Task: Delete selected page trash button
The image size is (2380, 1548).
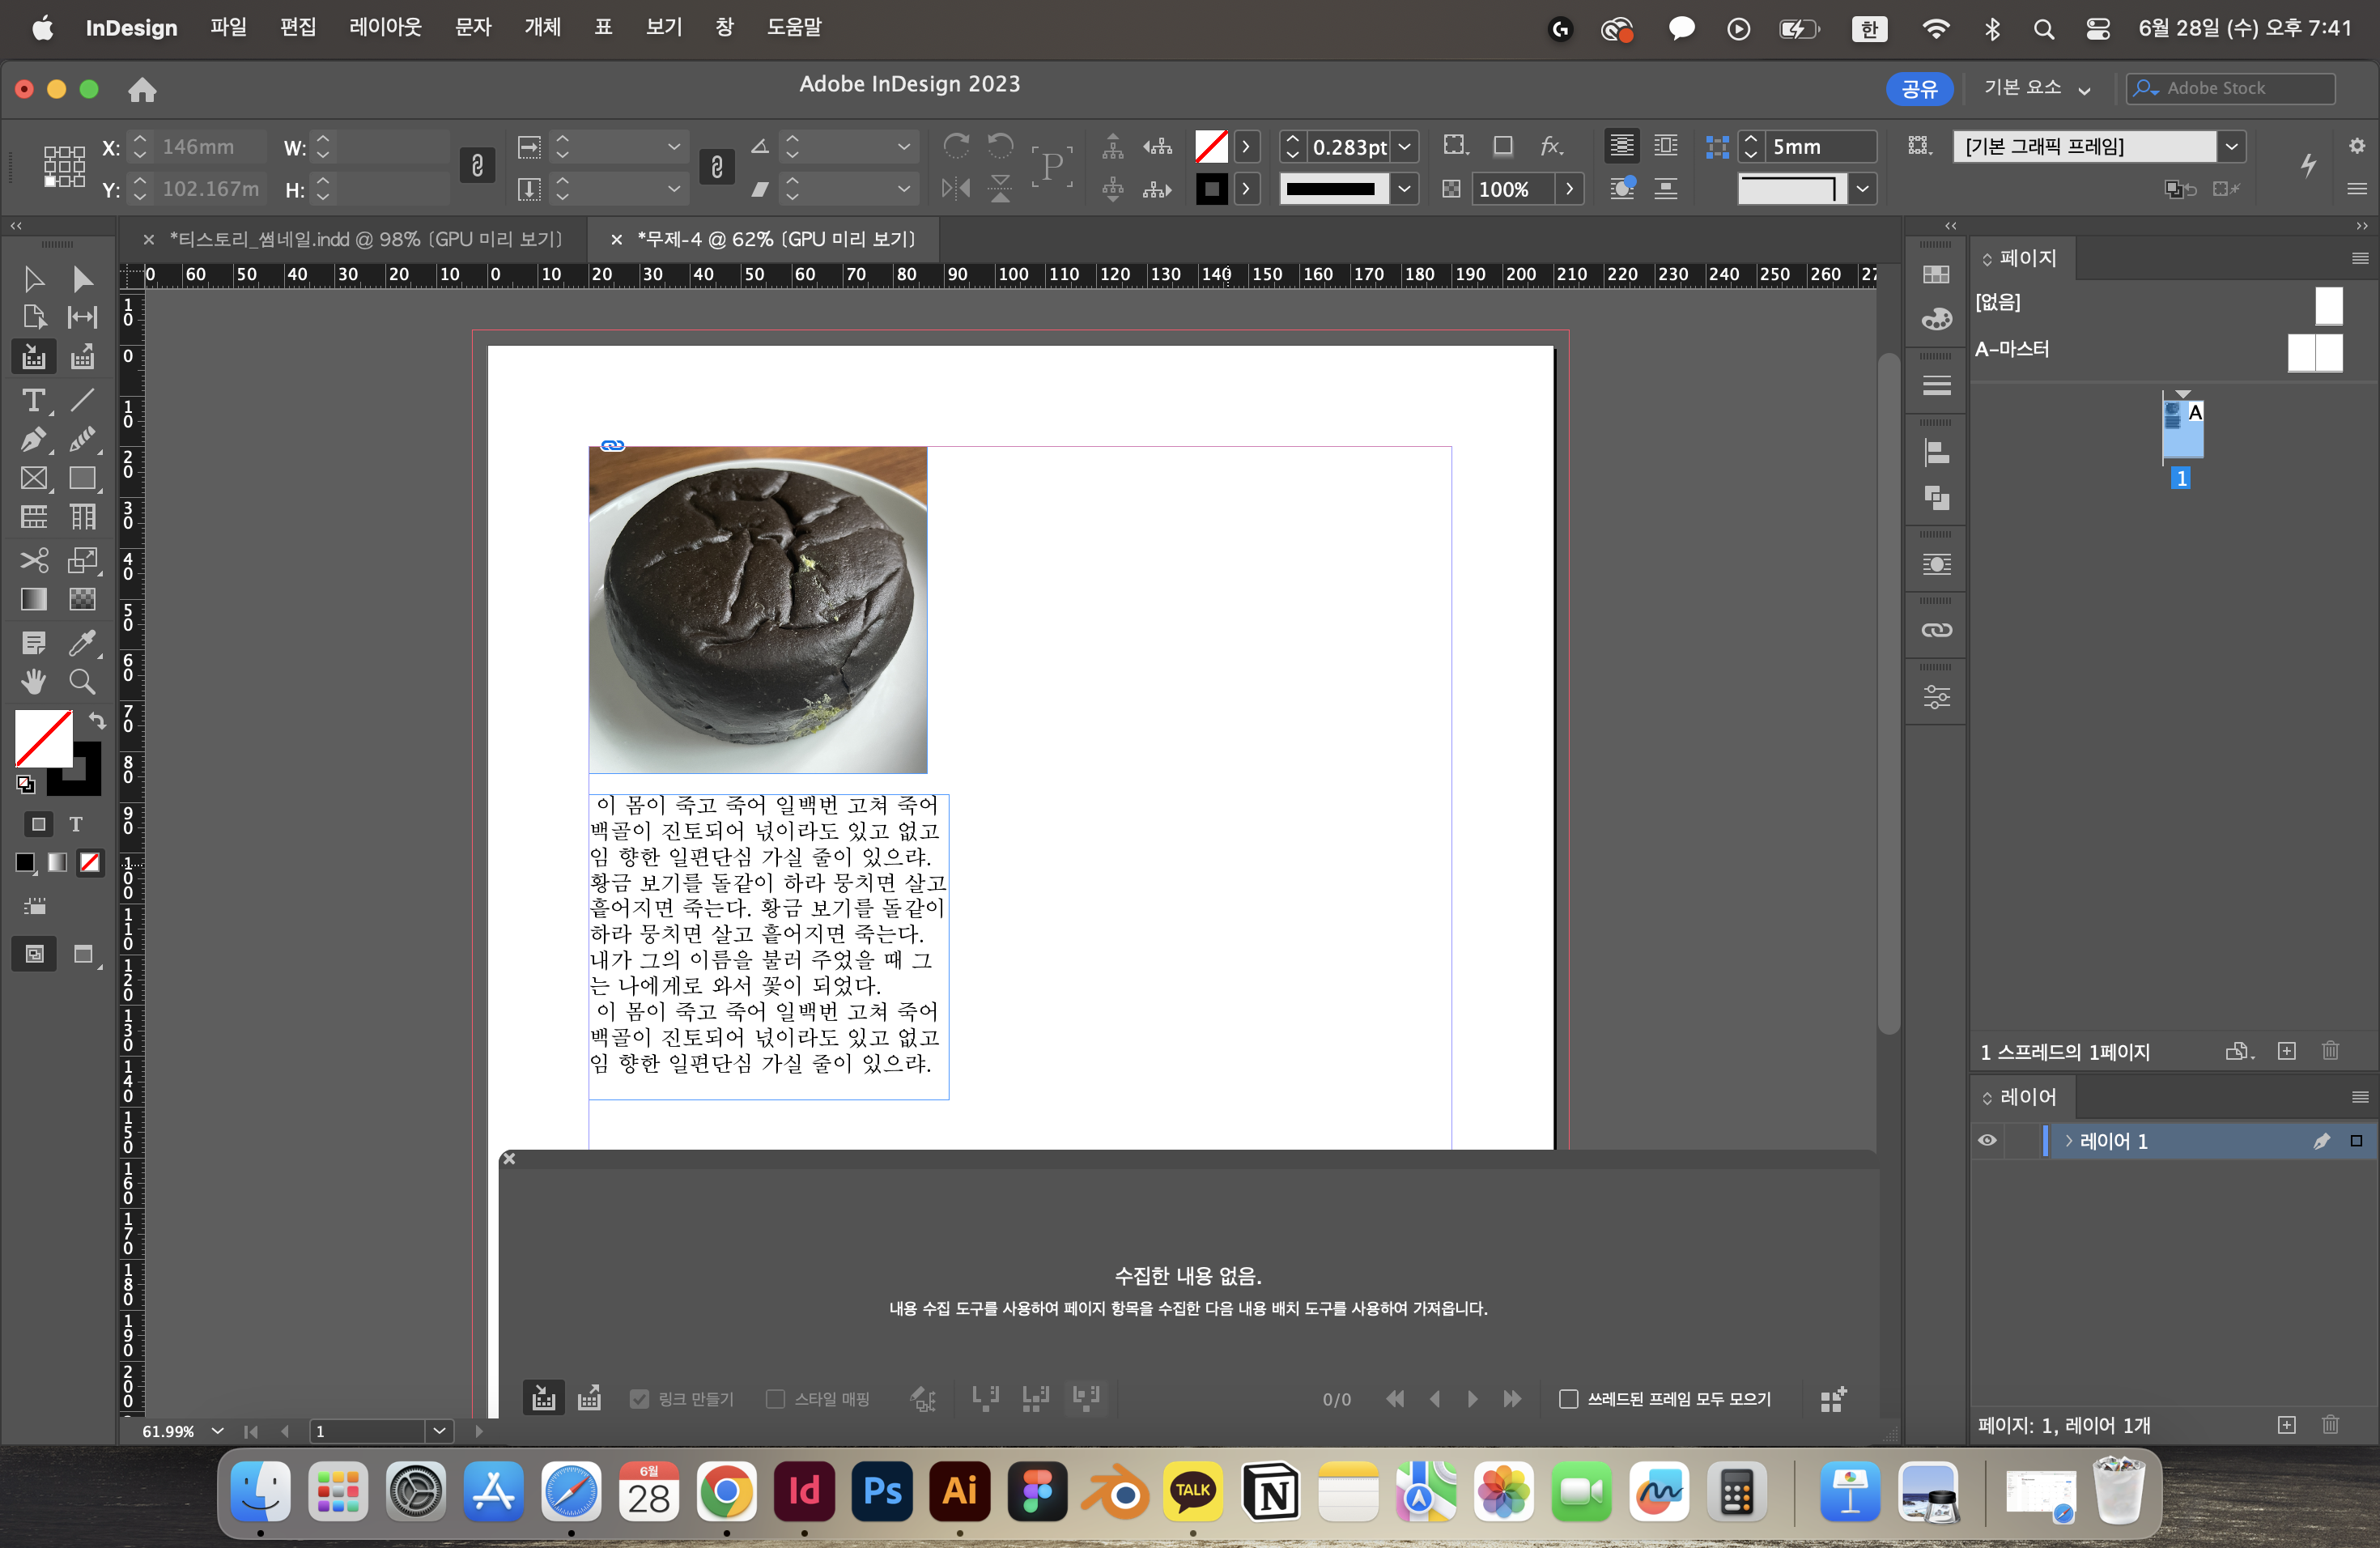Action: [2330, 1051]
